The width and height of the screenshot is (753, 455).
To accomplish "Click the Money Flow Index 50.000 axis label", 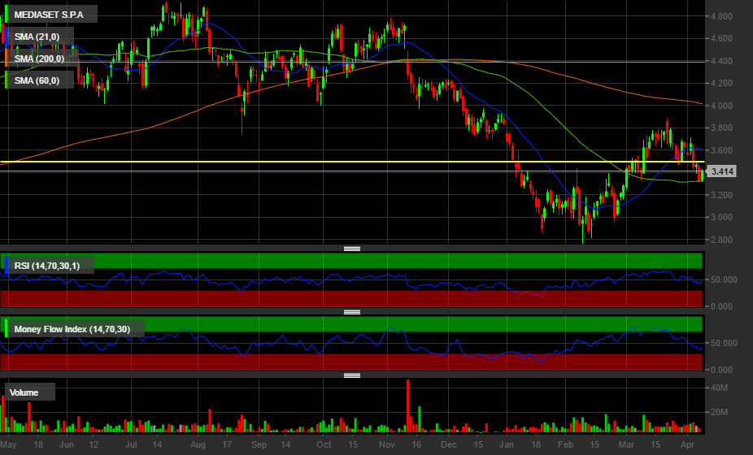I will coord(724,343).
